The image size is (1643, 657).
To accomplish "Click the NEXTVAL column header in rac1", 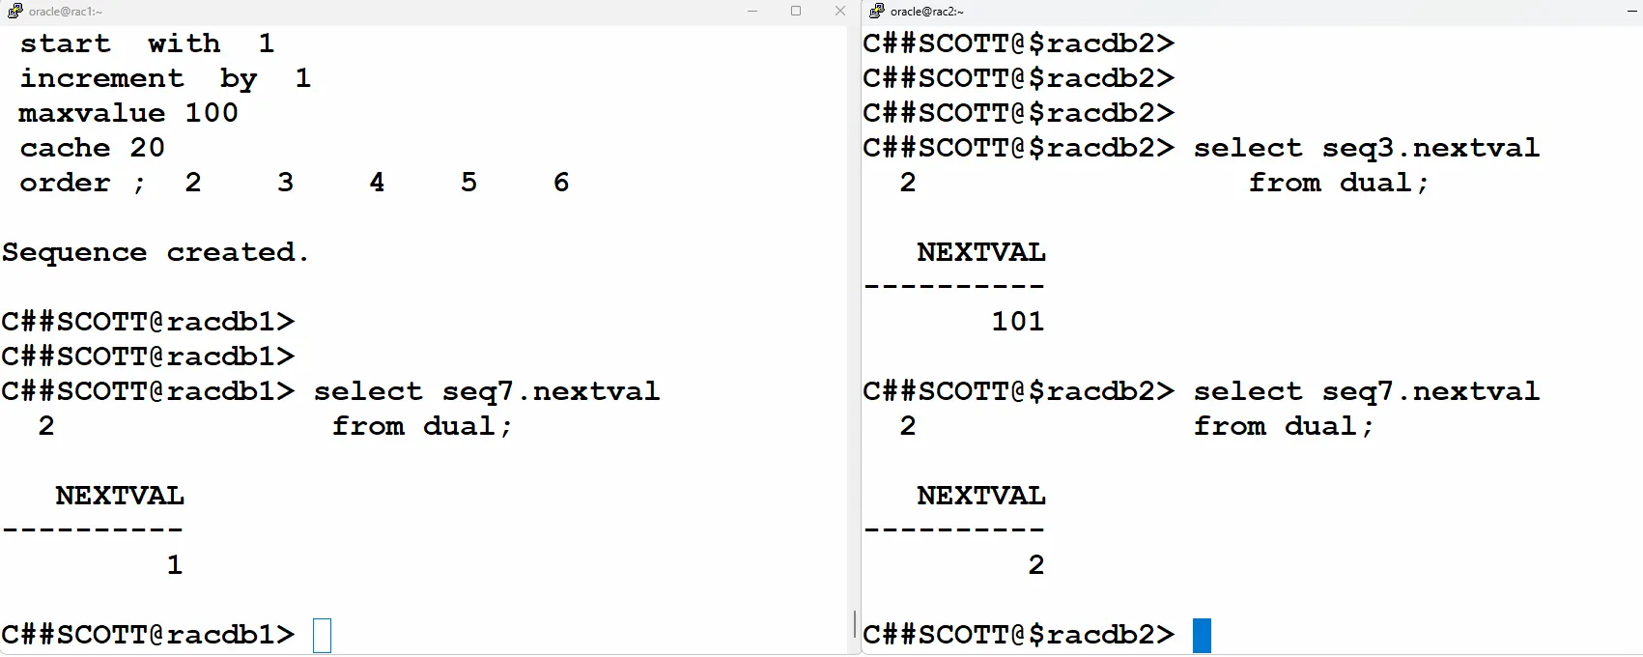I will (120, 497).
